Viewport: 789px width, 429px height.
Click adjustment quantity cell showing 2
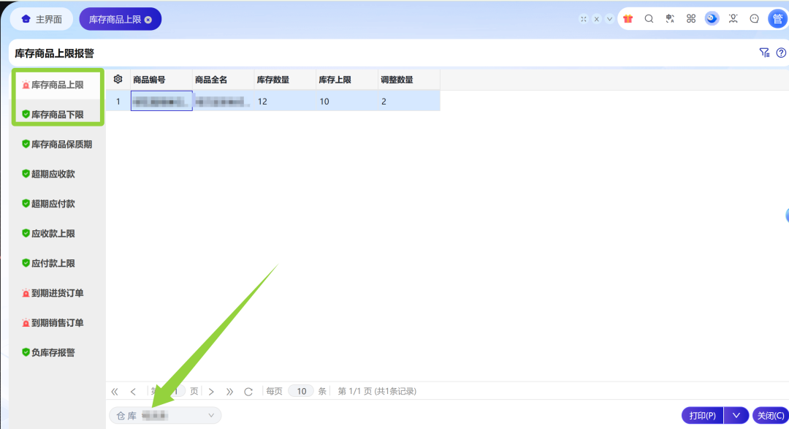tap(408, 101)
